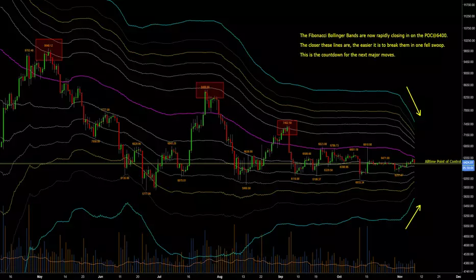Image resolution: width=476 pixels, height=280 pixels.
Task: Click the 9948.12 price high label
Action: pyautogui.click(x=49, y=46)
